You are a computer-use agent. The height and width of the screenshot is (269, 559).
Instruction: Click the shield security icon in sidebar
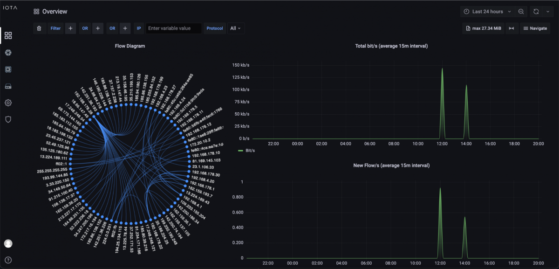(8, 119)
